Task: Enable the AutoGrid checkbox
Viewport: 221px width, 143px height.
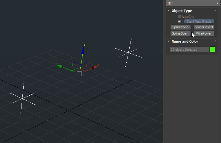Action: (x=179, y=17)
